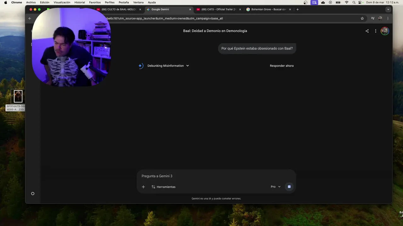Click the Gemini sparkle thinking icon
The height and width of the screenshot is (226, 403).
click(141, 66)
